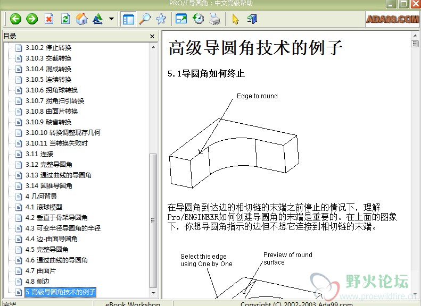Open topic 3.10.11 当转换失败时

click(x=56, y=143)
